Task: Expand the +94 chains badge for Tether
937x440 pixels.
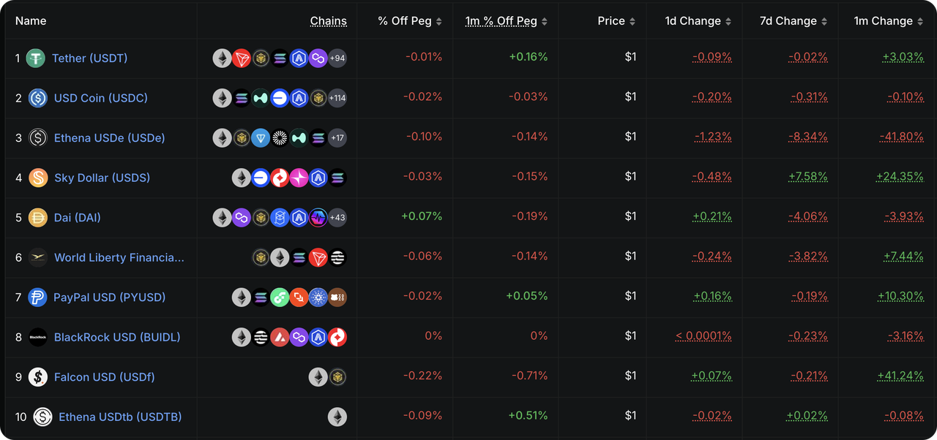Action: tap(337, 58)
